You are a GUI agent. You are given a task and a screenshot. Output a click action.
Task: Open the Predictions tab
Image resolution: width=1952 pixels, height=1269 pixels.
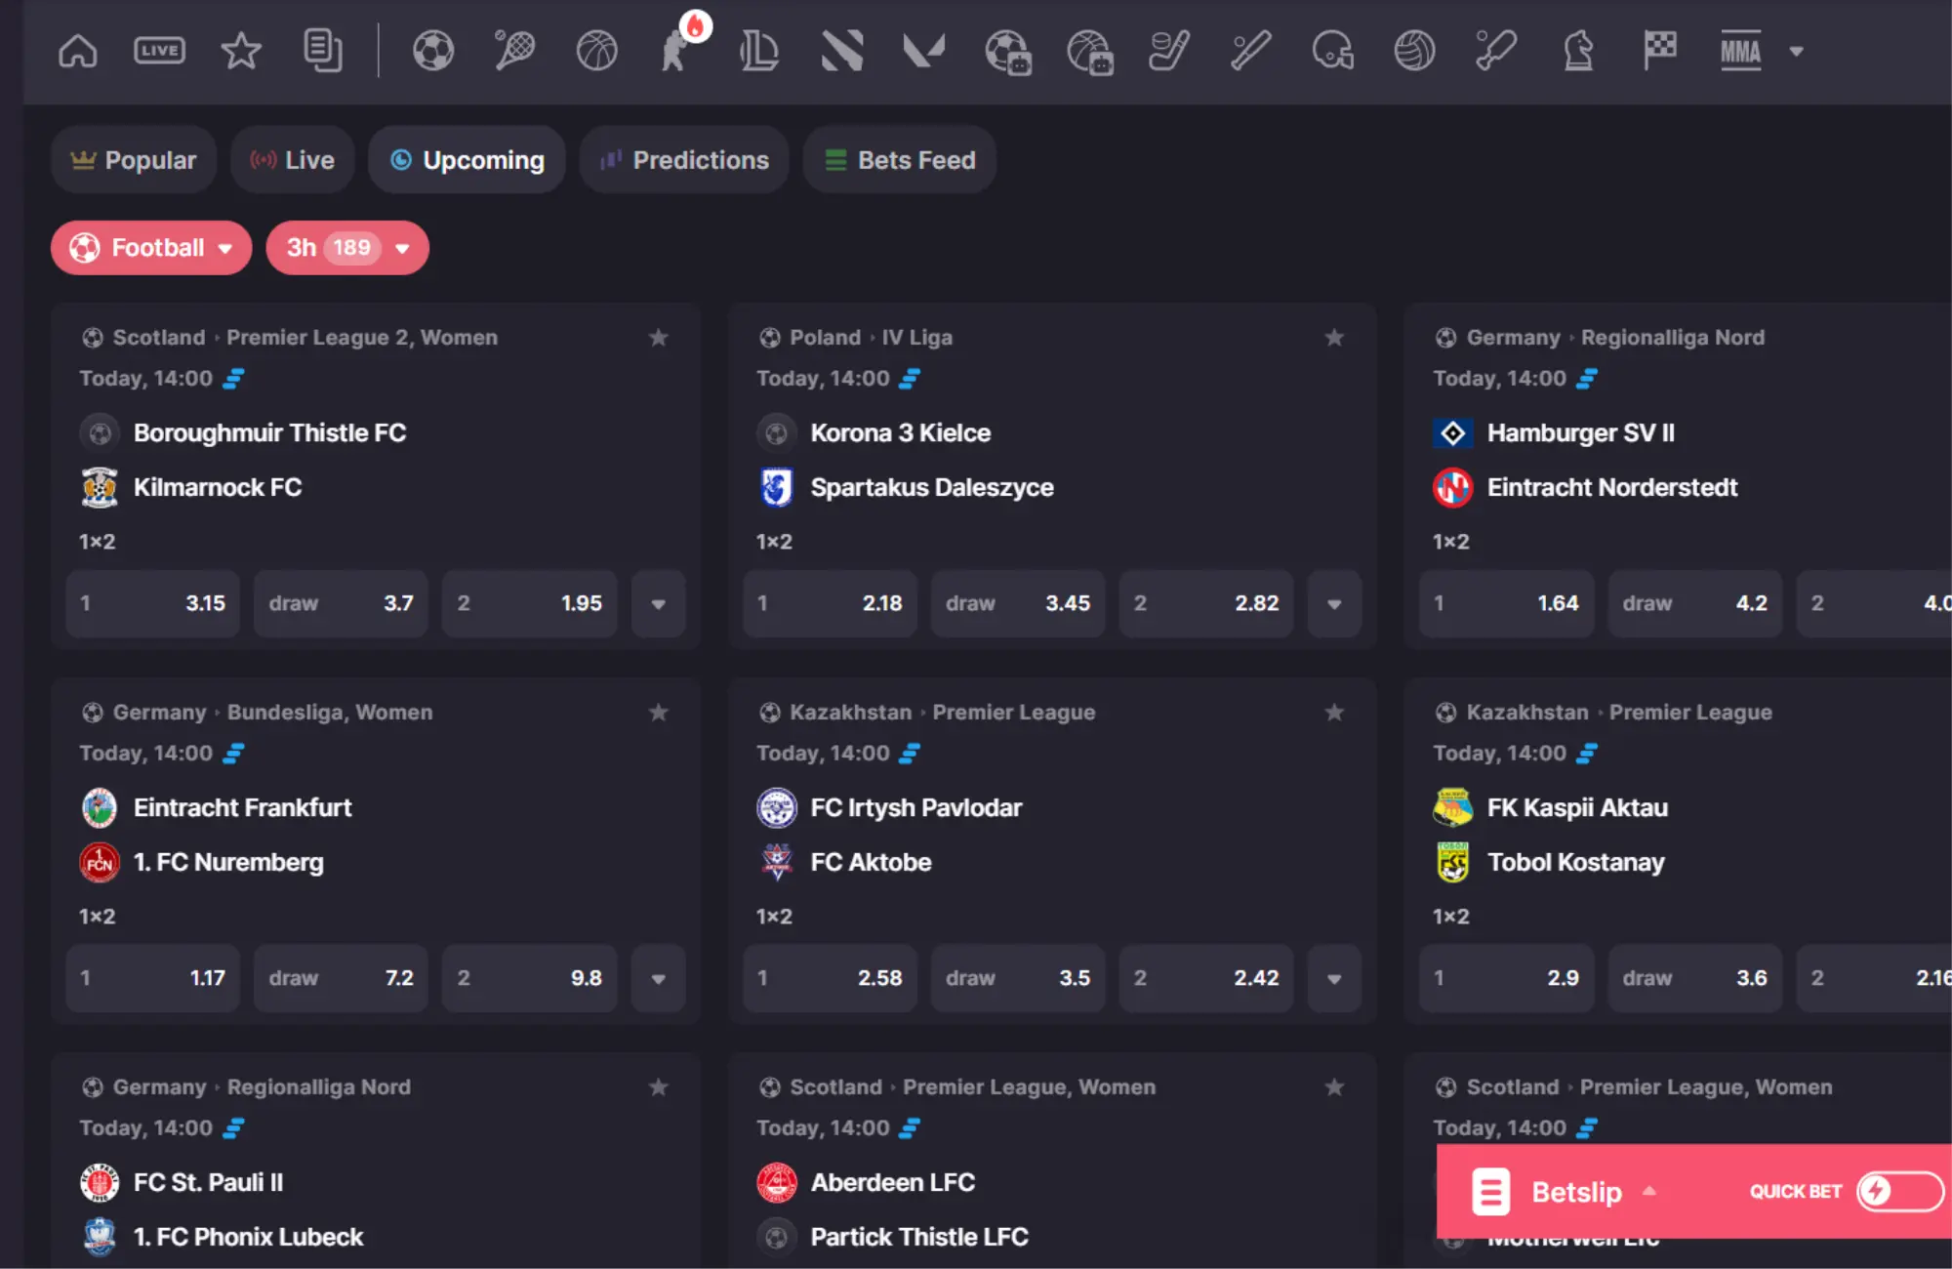coord(684,160)
